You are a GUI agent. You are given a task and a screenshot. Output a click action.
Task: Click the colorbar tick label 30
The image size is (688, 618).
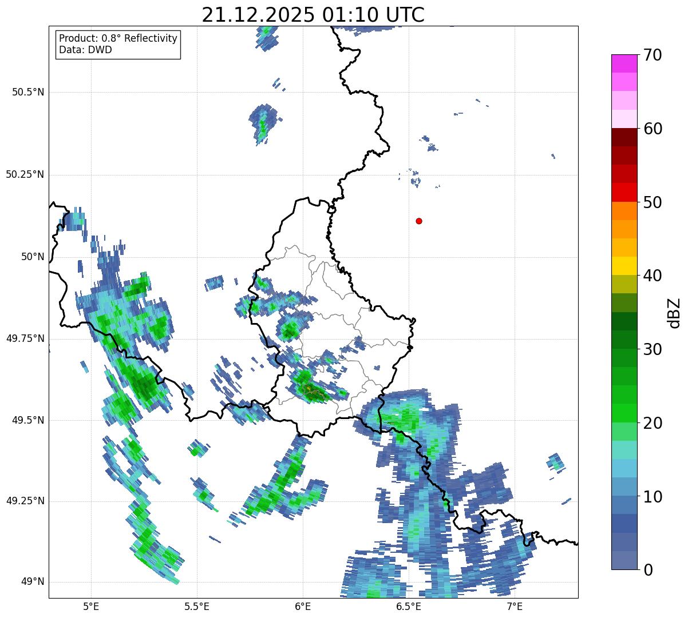point(653,349)
